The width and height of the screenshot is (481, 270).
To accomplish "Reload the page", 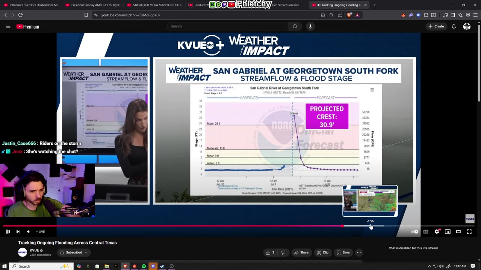I will point(20,15).
